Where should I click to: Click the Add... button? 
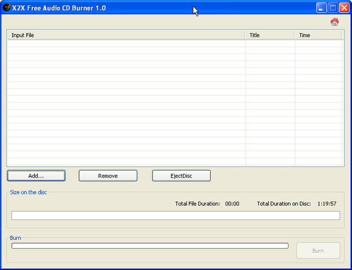point(36,176)
